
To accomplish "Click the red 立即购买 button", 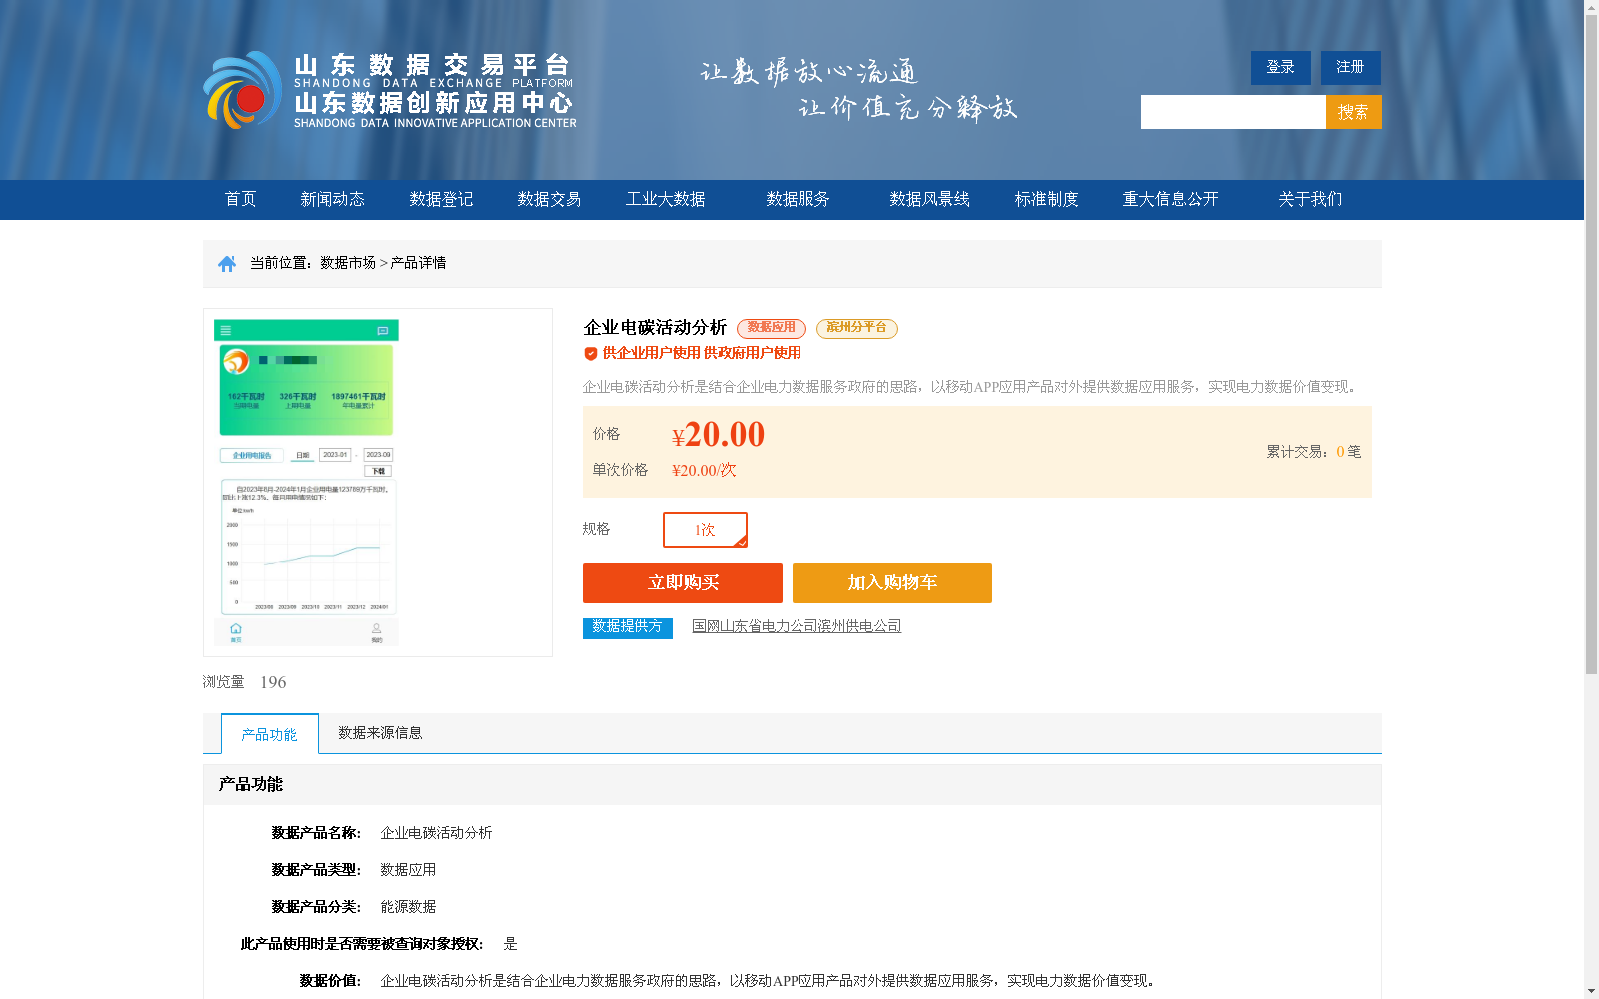I will point(683,583).
